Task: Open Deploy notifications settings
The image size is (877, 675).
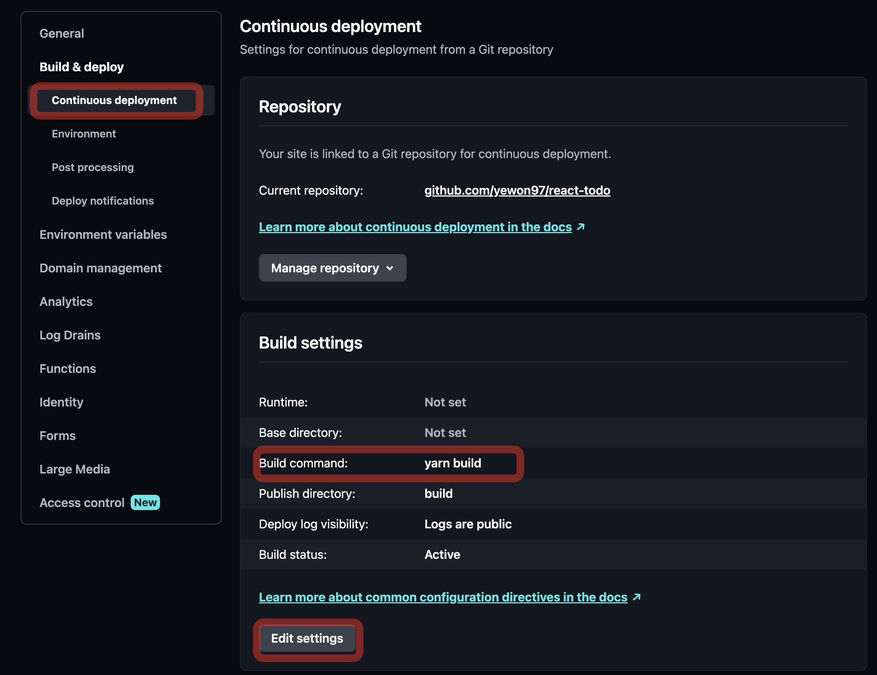Action: pos(102,201)
